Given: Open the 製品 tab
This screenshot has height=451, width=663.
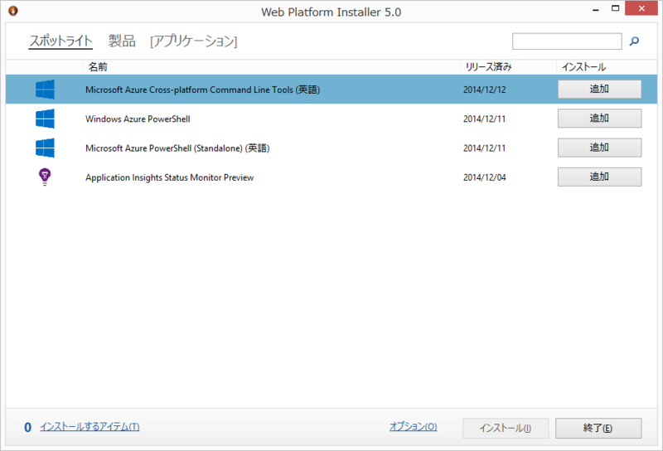Looking at the screenshot, I should [122, 41].
